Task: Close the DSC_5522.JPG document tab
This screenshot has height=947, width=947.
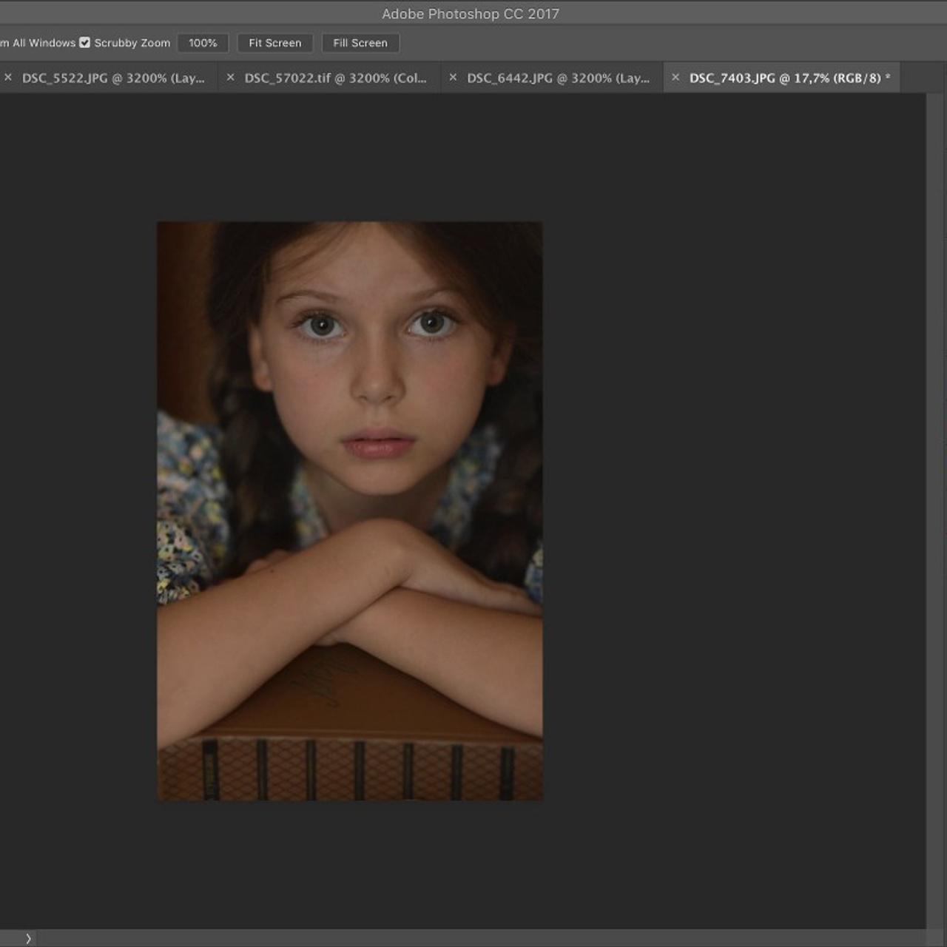Action: point(8,77)
